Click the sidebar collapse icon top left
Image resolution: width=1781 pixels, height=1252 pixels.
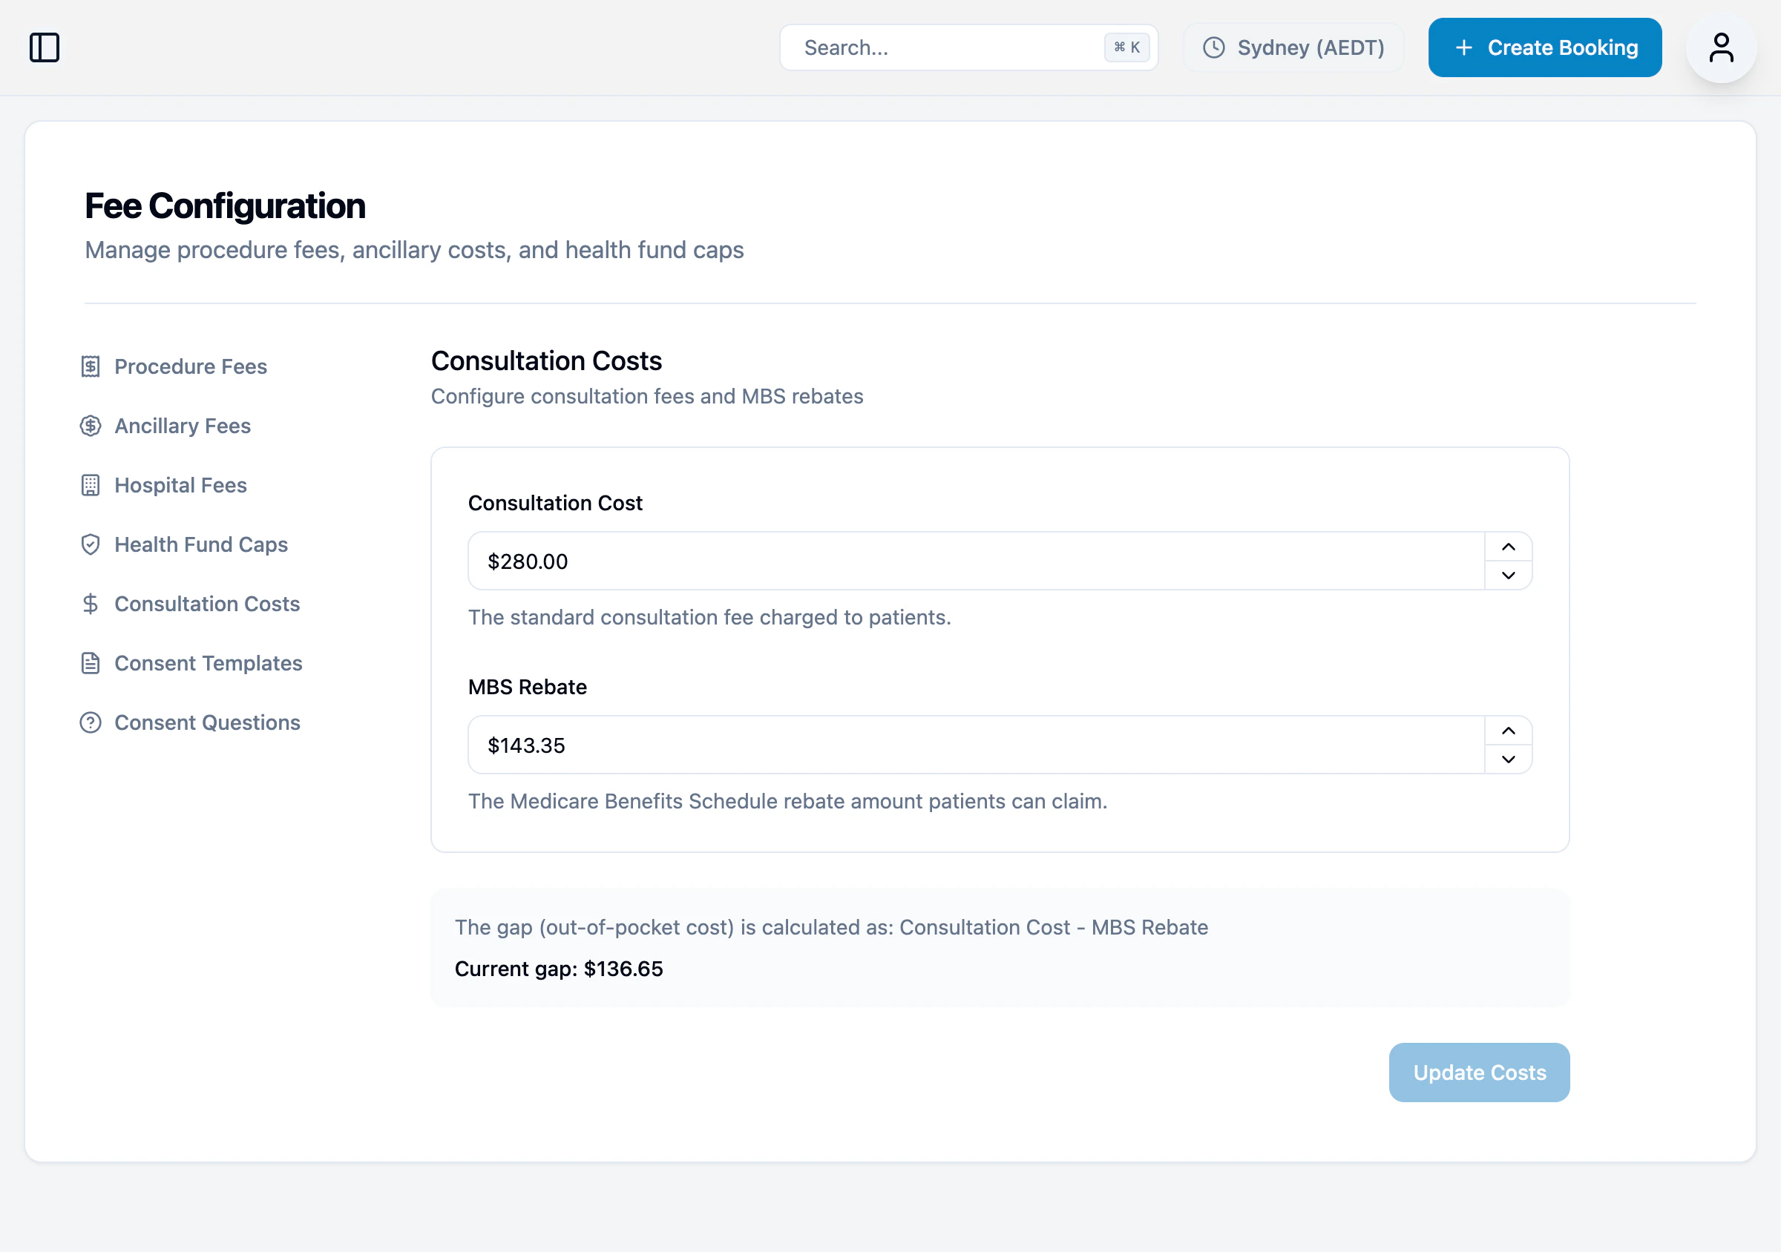[x=45, y=47]
